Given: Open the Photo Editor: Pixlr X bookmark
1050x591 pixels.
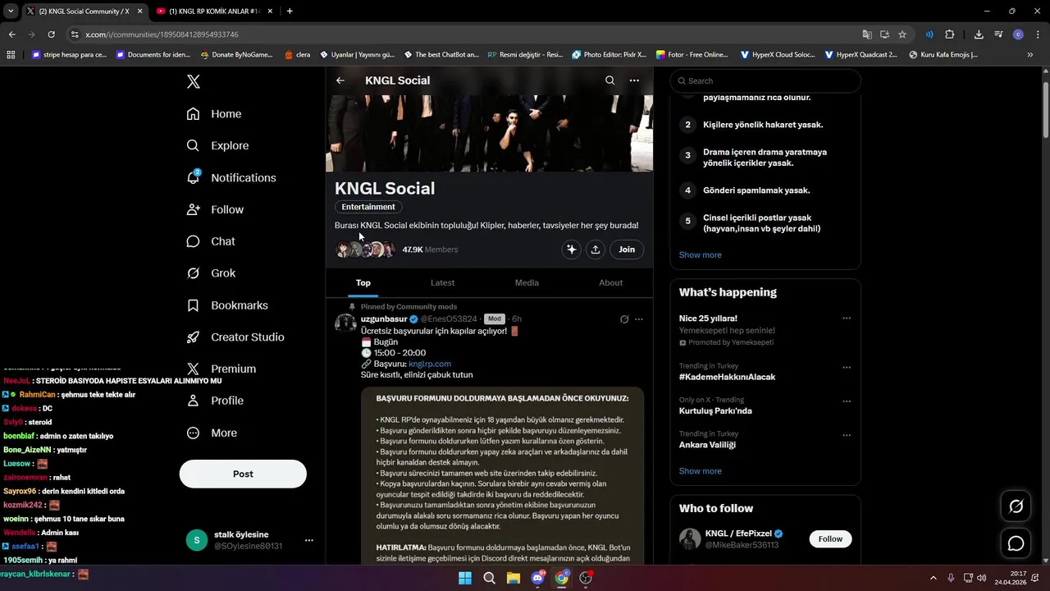Looking at the screenshot, I should click(609, 55).
